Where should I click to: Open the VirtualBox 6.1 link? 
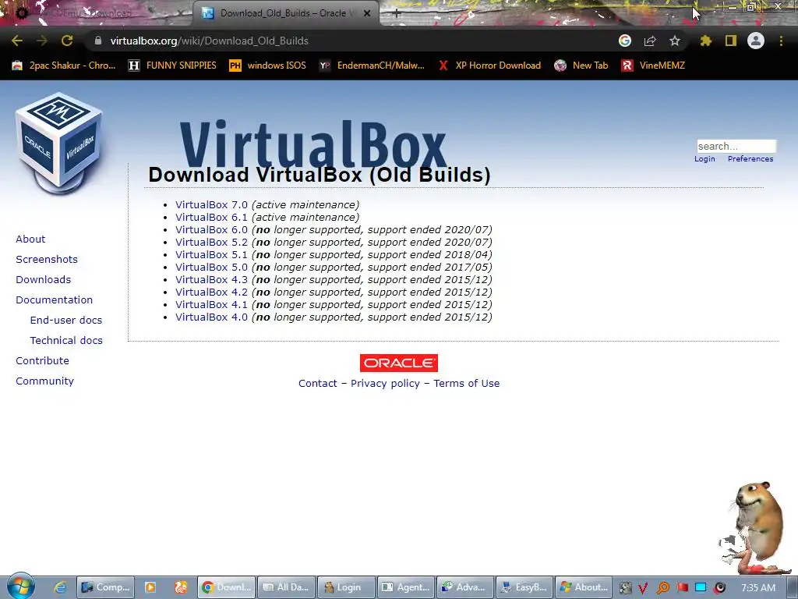pyautogui.click(x=212, y=217)
